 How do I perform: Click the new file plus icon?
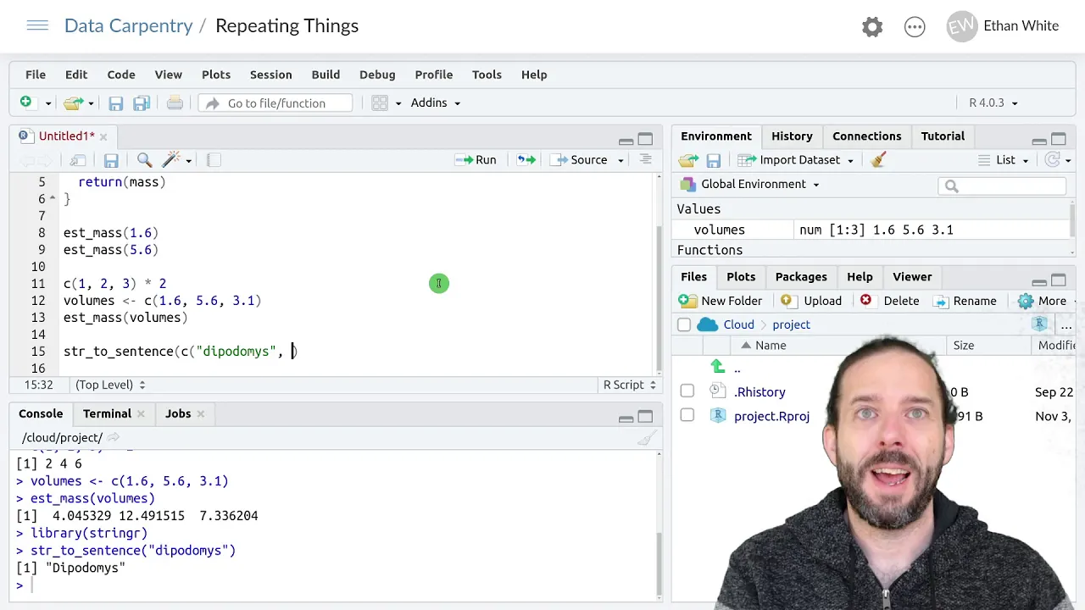click(26, 103)
